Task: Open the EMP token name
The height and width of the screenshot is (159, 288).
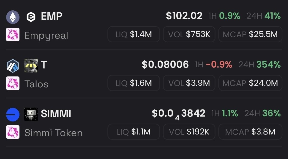Action: click(x=52, y=16)
